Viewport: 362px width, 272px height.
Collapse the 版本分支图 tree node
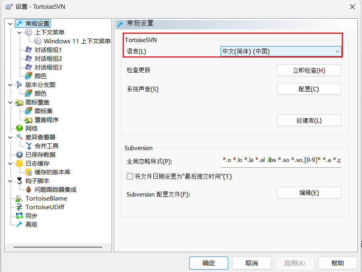[x=10, y=85]
